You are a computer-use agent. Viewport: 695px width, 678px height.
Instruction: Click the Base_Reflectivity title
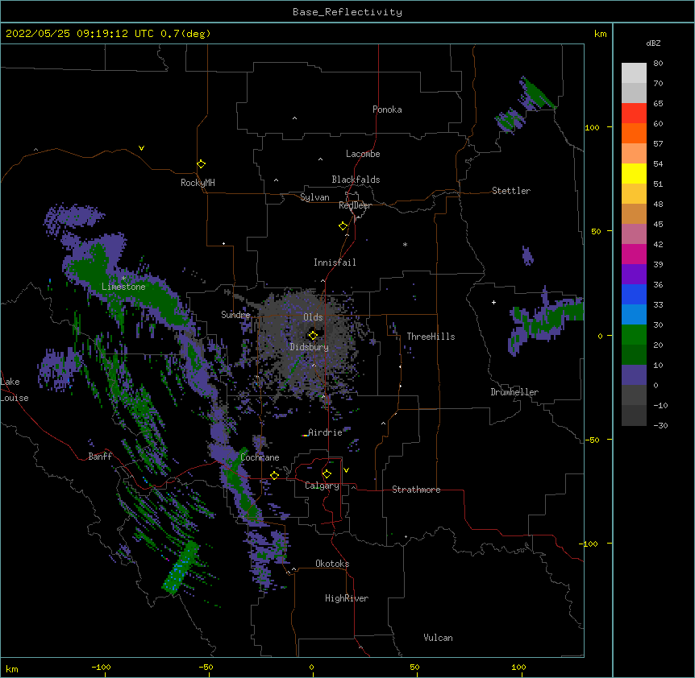[347, 12]
